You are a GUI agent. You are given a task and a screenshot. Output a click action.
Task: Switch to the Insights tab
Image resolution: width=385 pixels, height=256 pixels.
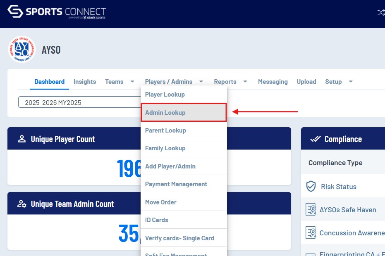point(85,82)
